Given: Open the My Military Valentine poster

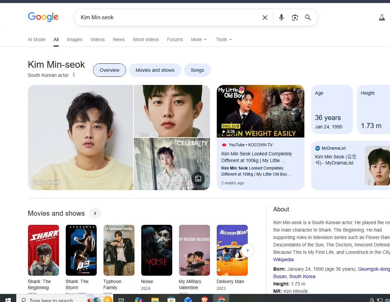Looking at the screenshot, I should pos(194,250).
